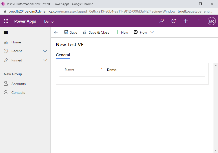
Task: Click the Save button
Action: coord(71,32)
